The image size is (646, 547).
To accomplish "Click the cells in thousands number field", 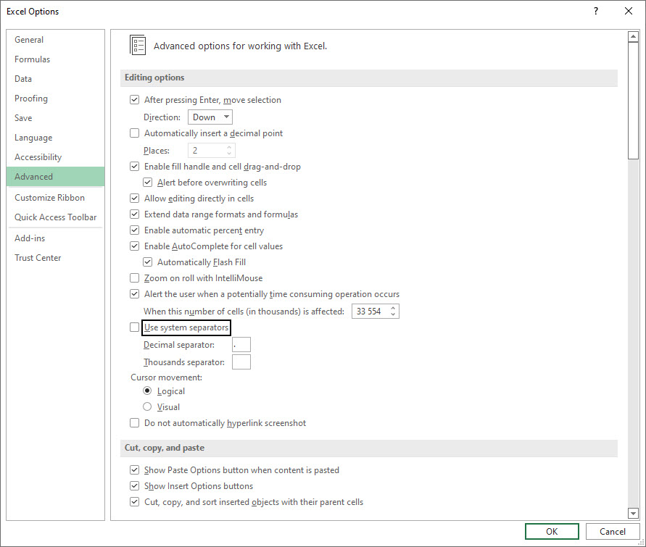I will (370, 311).
